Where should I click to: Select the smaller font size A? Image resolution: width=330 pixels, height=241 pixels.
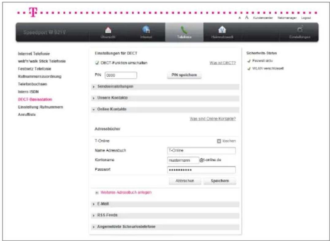point(240,18)
